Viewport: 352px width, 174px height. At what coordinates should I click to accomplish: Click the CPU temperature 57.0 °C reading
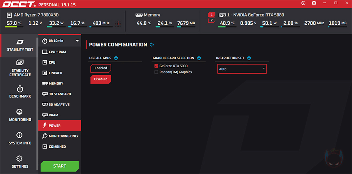pyautogui.click(x=14, y=23)
